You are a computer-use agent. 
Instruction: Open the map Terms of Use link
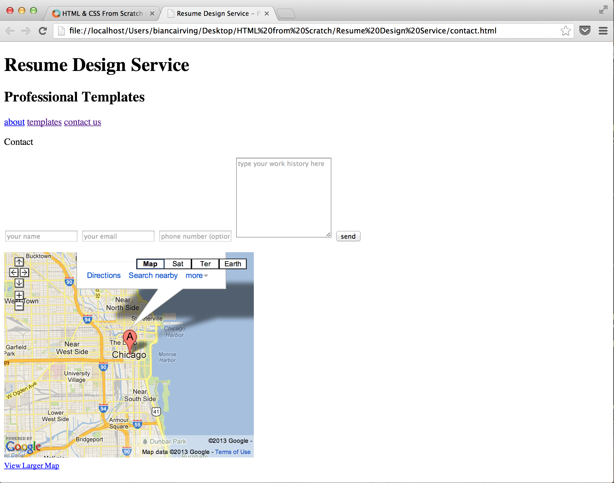(233, 452)
